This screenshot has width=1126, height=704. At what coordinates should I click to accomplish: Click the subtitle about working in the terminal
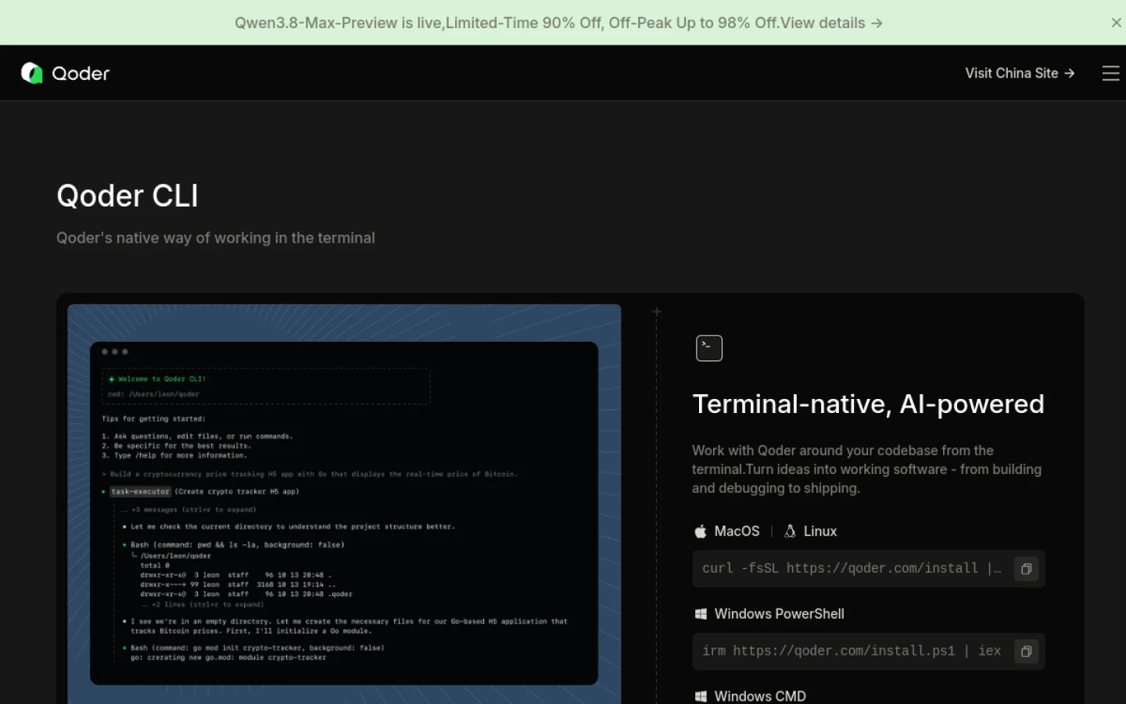pos(216,238)
